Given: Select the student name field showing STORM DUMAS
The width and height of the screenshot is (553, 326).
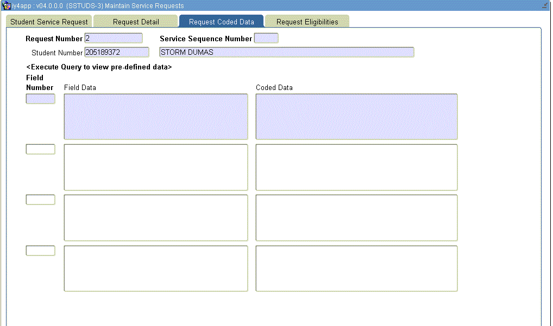Looking at the screenshot, I should 286,52.
